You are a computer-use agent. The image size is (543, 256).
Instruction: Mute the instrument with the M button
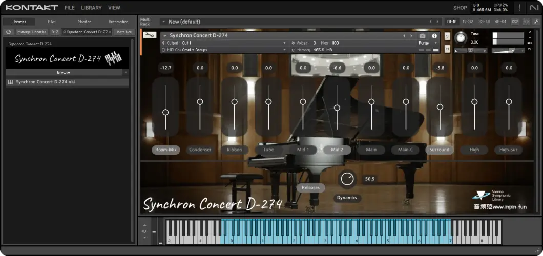click(x=447, y=49)
